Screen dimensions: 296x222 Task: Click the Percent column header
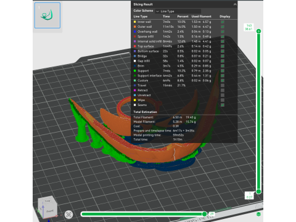point(183,17)
